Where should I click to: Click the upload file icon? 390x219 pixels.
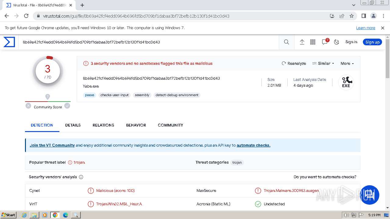coord(302,42)
